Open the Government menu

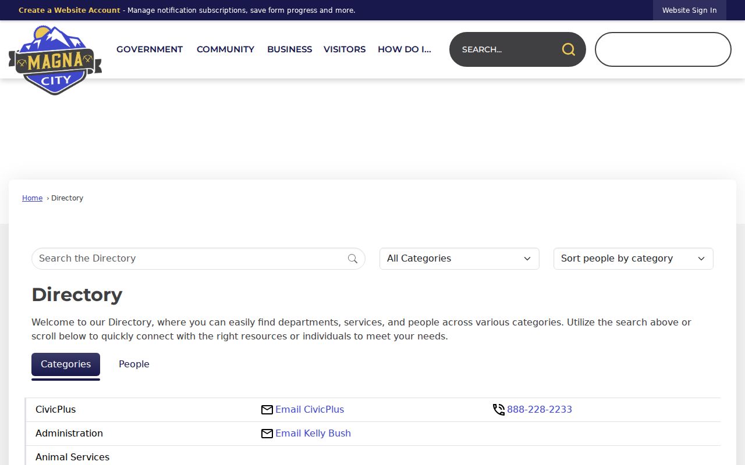point(150,49)
